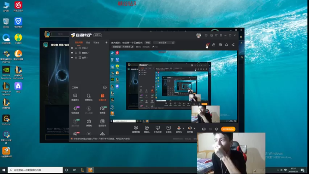Click the bell icon in the stream toolbar
Image resolution: width=309 pixels, height=174 pixels.
(227, 45)
